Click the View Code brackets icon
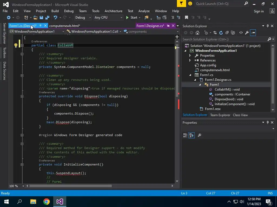 coord(241,33)
